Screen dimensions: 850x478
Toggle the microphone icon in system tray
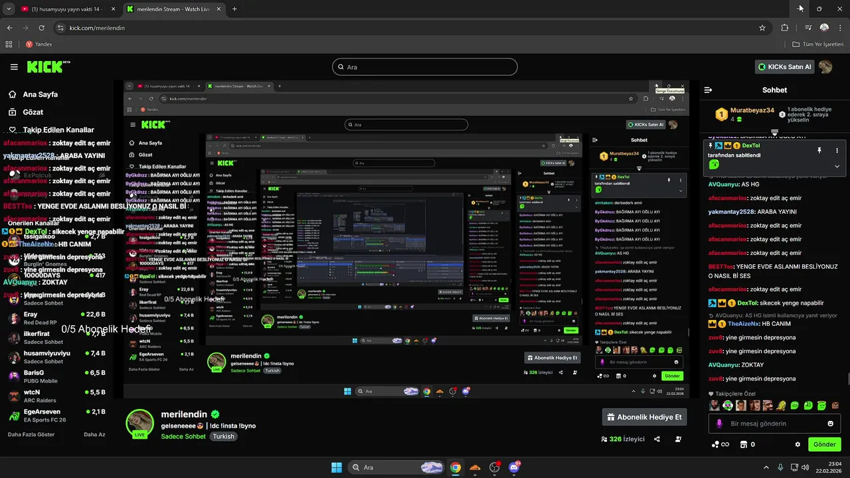(780, 467)
